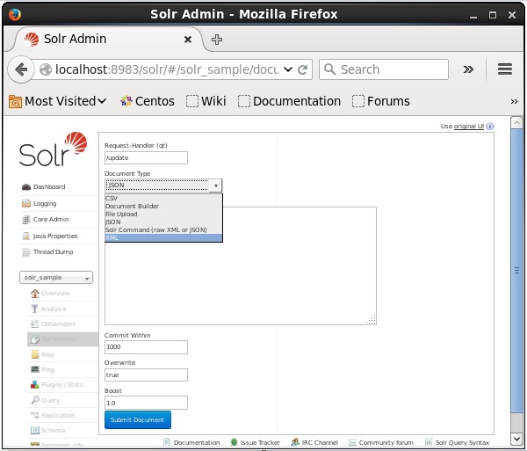Click the Dashboard icon in sidebar
Viewport: 527px width, 451px height.
(26, 187)
